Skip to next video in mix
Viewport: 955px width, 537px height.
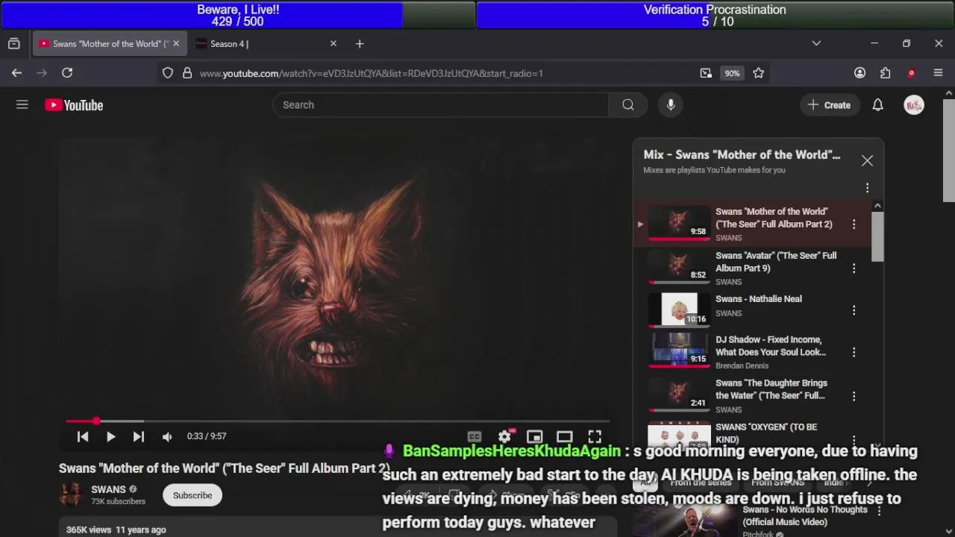139,436
